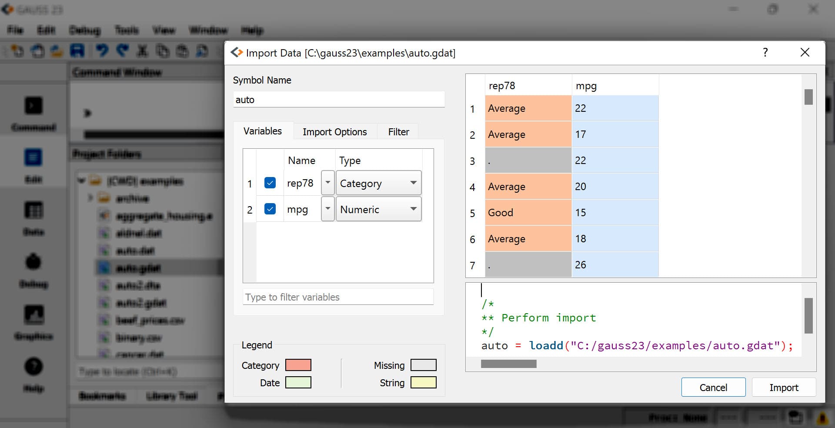Check the rep78 variable checkbox
This screenshot has height=428, width=835.
[x=270, y=183]
